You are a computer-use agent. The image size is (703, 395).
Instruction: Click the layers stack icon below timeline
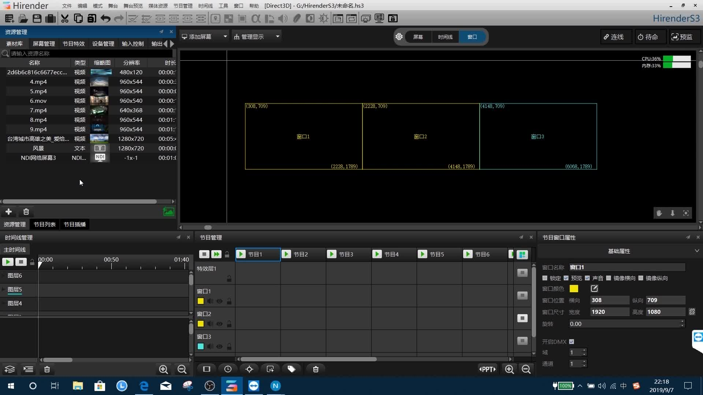10,369
